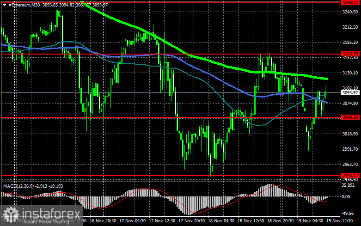
Task: Select the #Ethereum,M30 chart title
Action: (24, 5)
